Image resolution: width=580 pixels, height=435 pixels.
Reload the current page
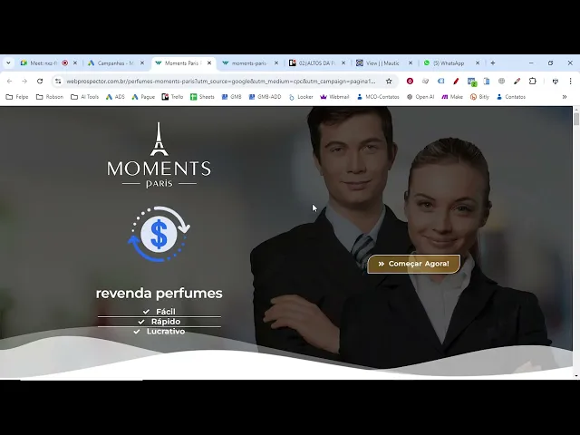click(40, 82)
